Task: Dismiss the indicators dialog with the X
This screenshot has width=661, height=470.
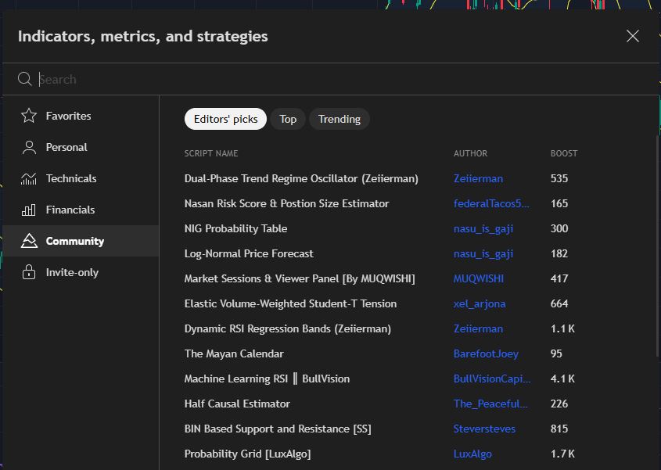Action: click(632, 36)
